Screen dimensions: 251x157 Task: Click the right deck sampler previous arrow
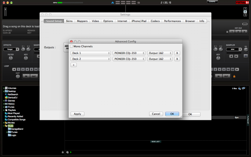point(231,56)
